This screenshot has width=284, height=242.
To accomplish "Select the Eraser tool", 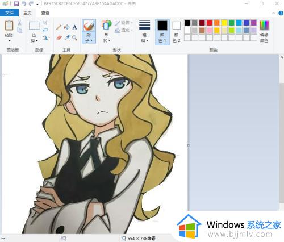I will pos(59,38).
